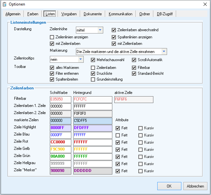211x195 pixels.
Task: Enable Kursiv for Zeile Highlight
Action: point(141,128)
